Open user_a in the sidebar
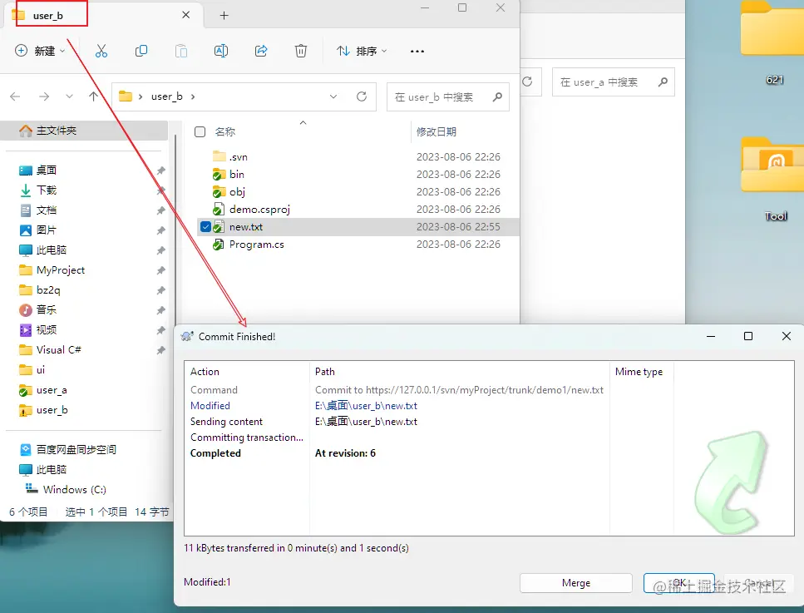 (x=52, y=390)
